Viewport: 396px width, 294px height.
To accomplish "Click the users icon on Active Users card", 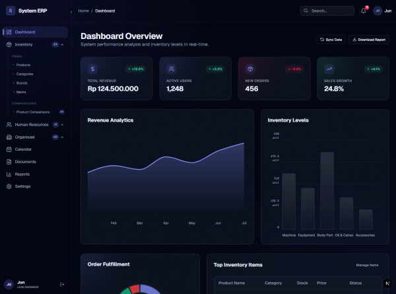I will pyautogui.click(x=172, y=69).
